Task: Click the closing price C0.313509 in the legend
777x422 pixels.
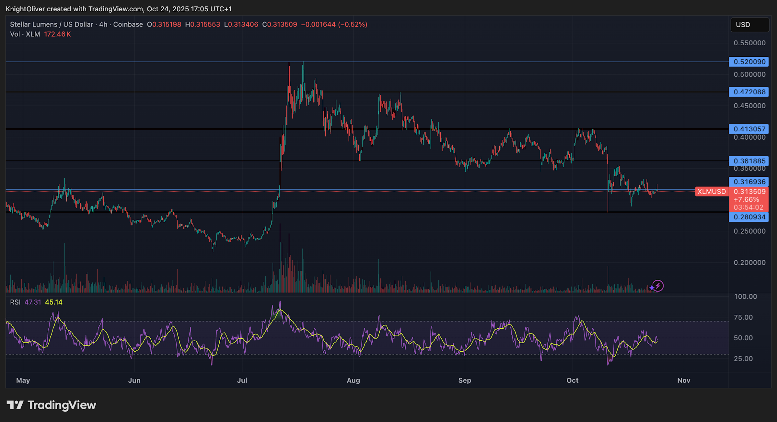Action: tap(280, 24)
